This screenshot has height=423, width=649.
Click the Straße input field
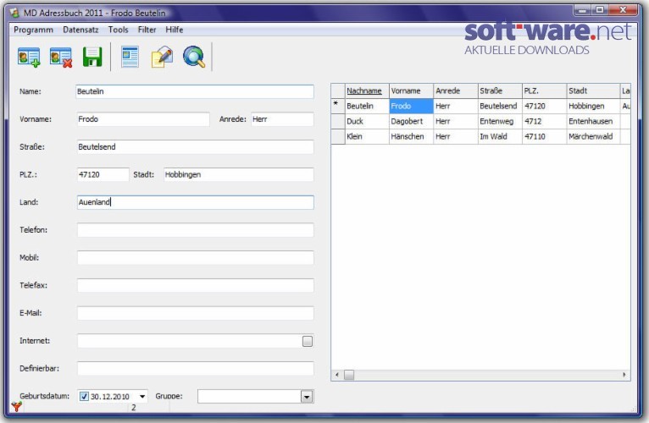click(196, 147)
